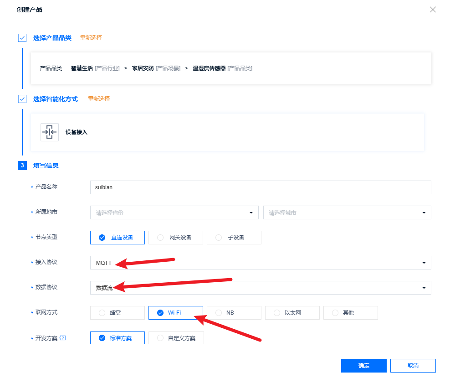Open the 请选择城市 city dropdown
The image size is (450, 378).
pyautogui.click(x=347, y=212)
